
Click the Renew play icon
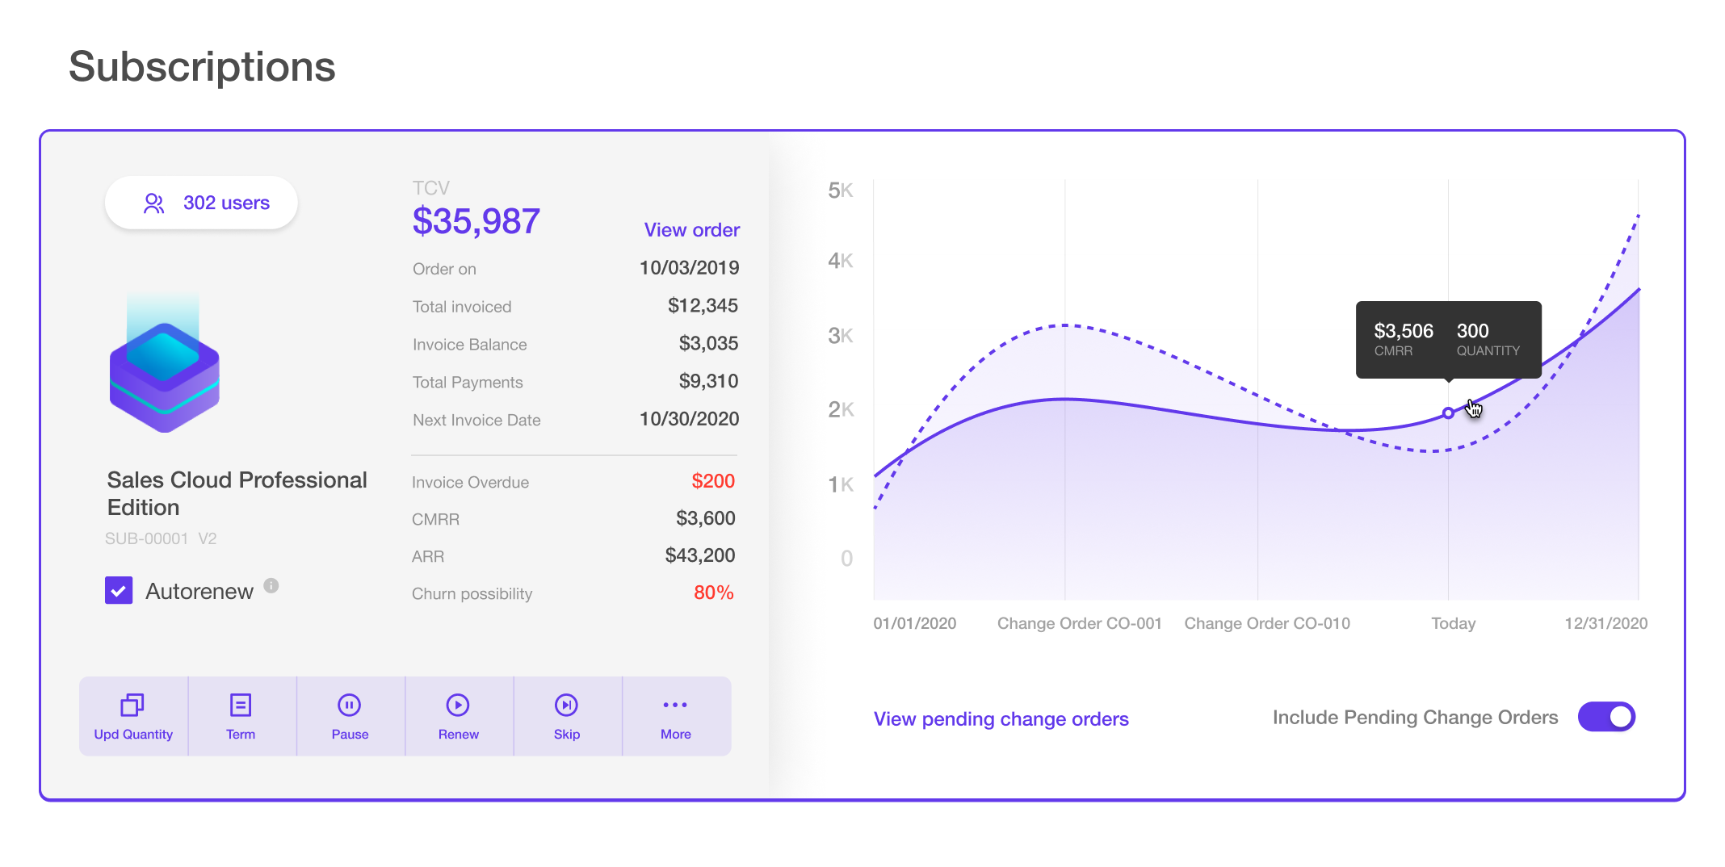pos(458,705)
